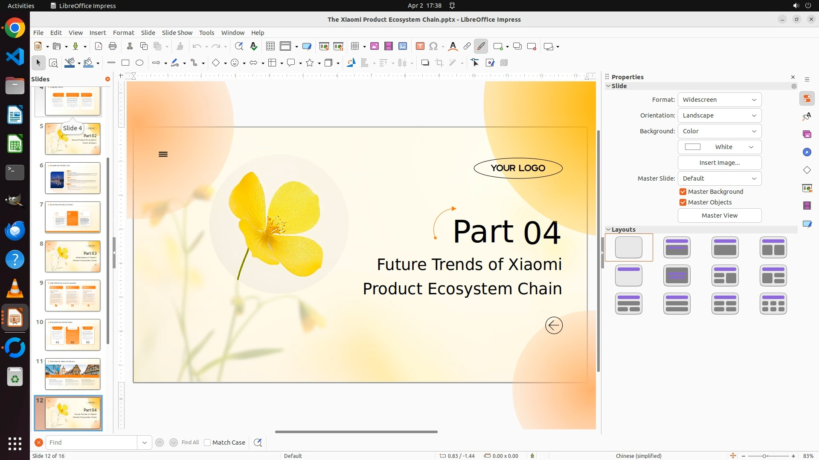Open the Orientation Landscape dropdown

[719, 115]
